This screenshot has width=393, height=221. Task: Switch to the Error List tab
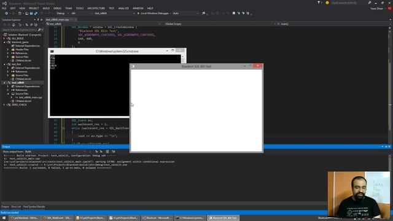click(x=16, y=207)
